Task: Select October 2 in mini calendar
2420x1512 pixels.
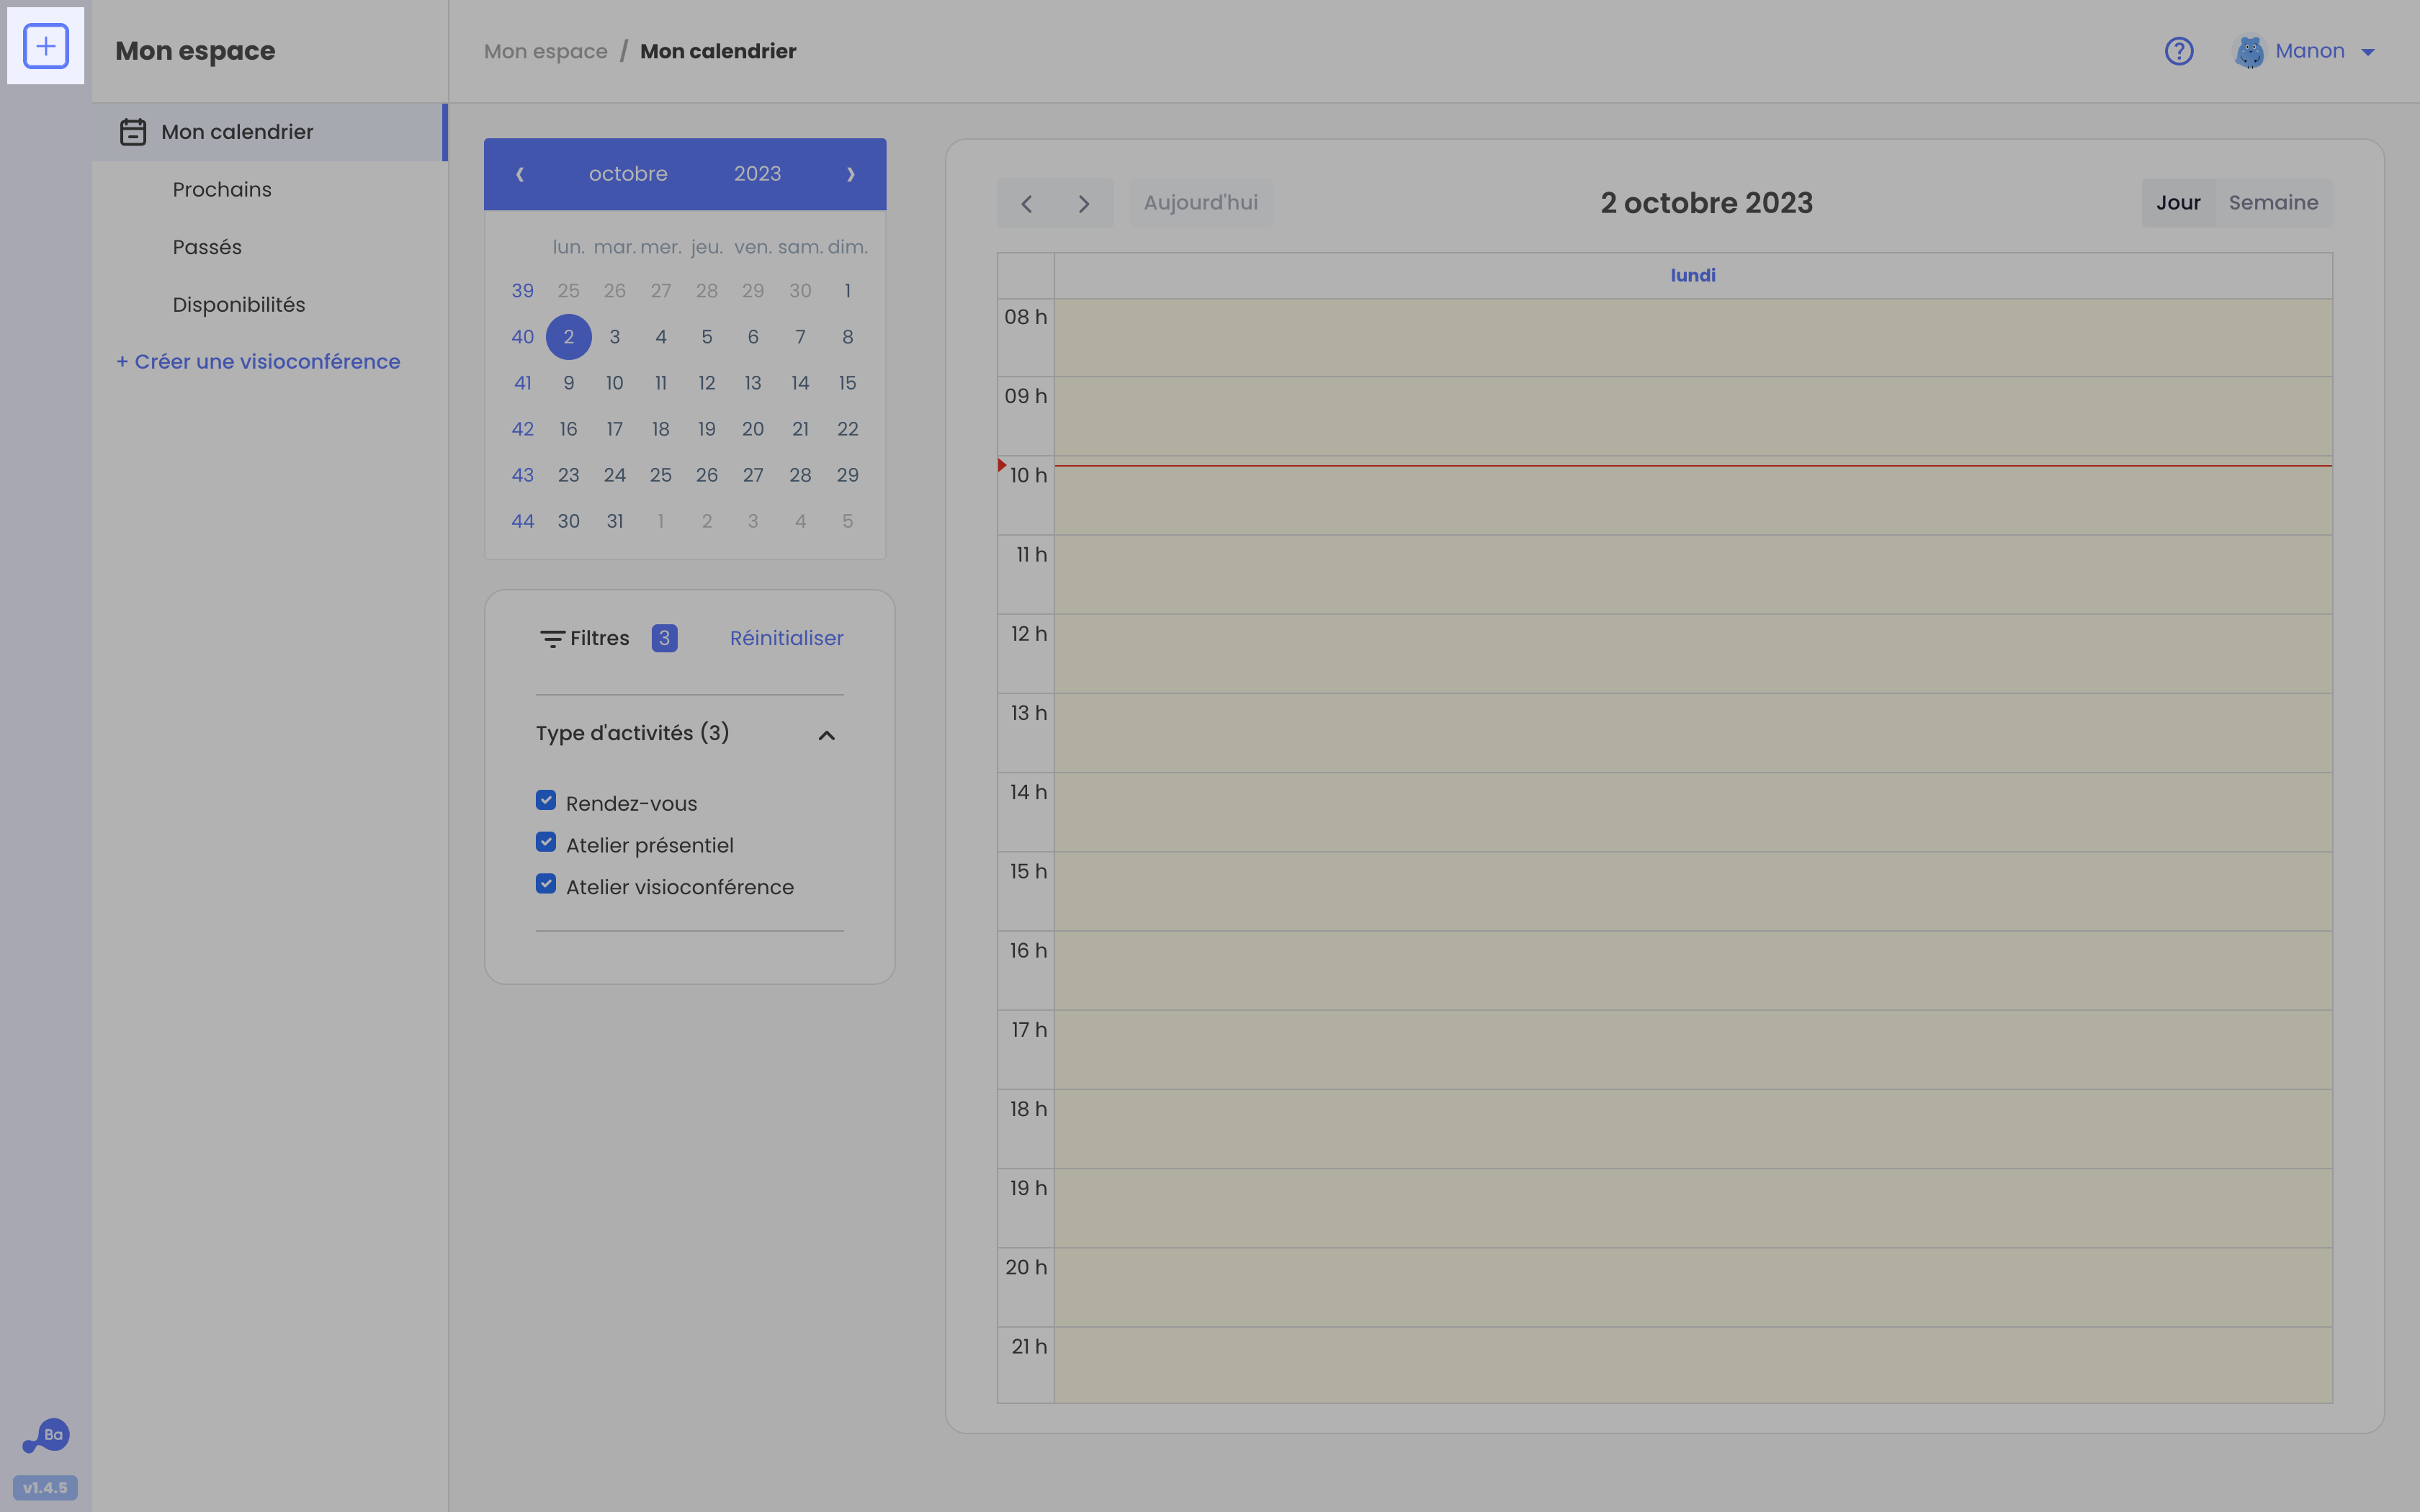Action: 569,337
